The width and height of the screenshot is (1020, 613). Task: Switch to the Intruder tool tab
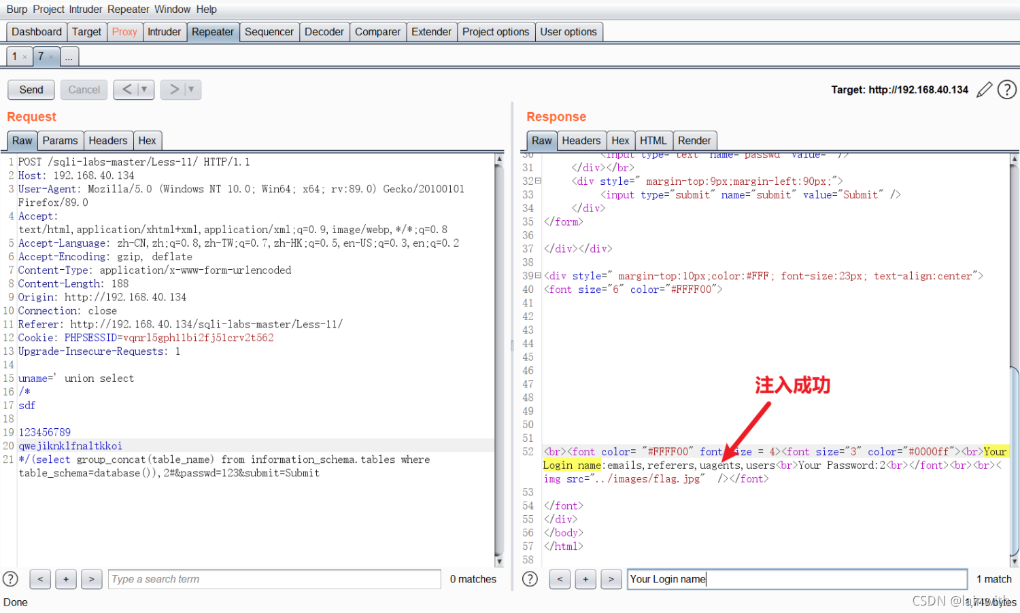(x=165, y=32)
